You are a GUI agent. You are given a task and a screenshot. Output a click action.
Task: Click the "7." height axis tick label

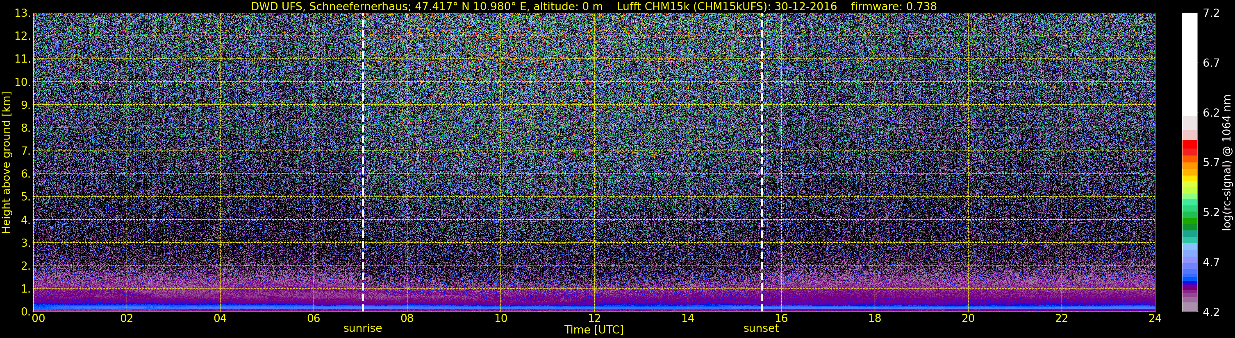25,151
